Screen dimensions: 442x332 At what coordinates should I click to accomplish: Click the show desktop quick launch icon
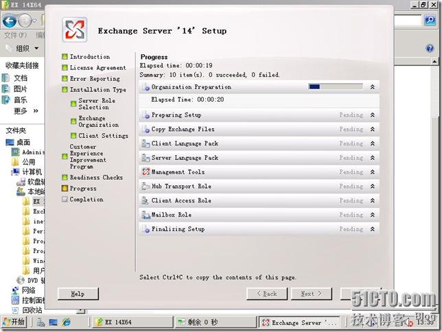click(x=53, y=322)
